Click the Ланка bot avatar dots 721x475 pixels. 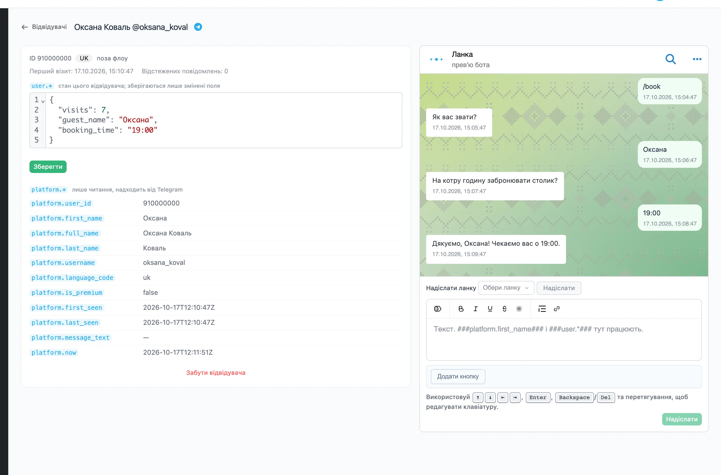[x=436, y=59]
